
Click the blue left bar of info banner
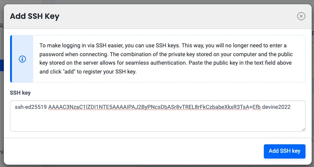11,59
